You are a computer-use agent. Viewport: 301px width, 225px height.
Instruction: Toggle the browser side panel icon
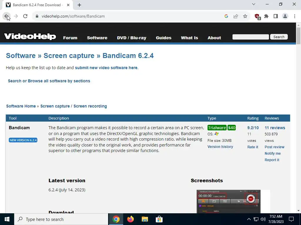(276, 16)
